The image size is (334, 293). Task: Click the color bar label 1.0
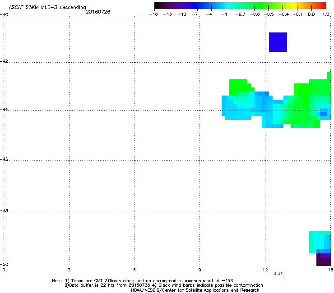point(326,14)
